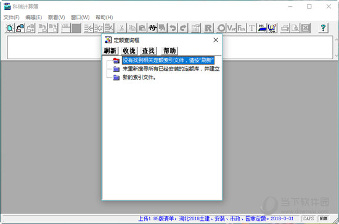339x224 pixels.
Task: Click the circular ring toolbar icon
Action: [x=221, y=28]
